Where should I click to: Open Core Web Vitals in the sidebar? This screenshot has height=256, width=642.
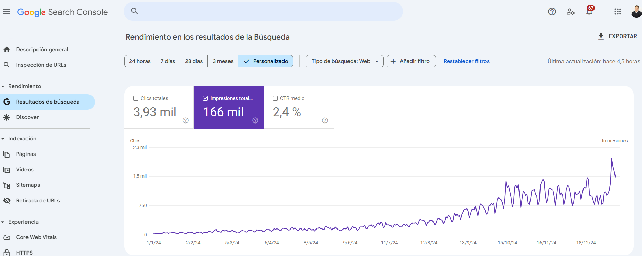coord(36,237)
